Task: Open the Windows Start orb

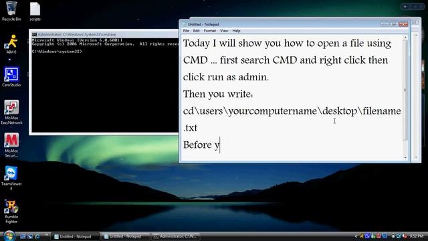Action: (x=9, y=236)
